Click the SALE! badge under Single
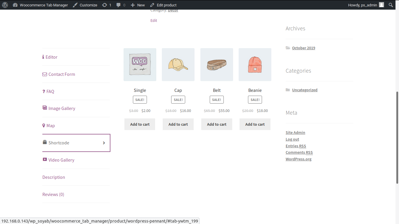The width and height of the screenshot is (399, 224). point(140,100)
